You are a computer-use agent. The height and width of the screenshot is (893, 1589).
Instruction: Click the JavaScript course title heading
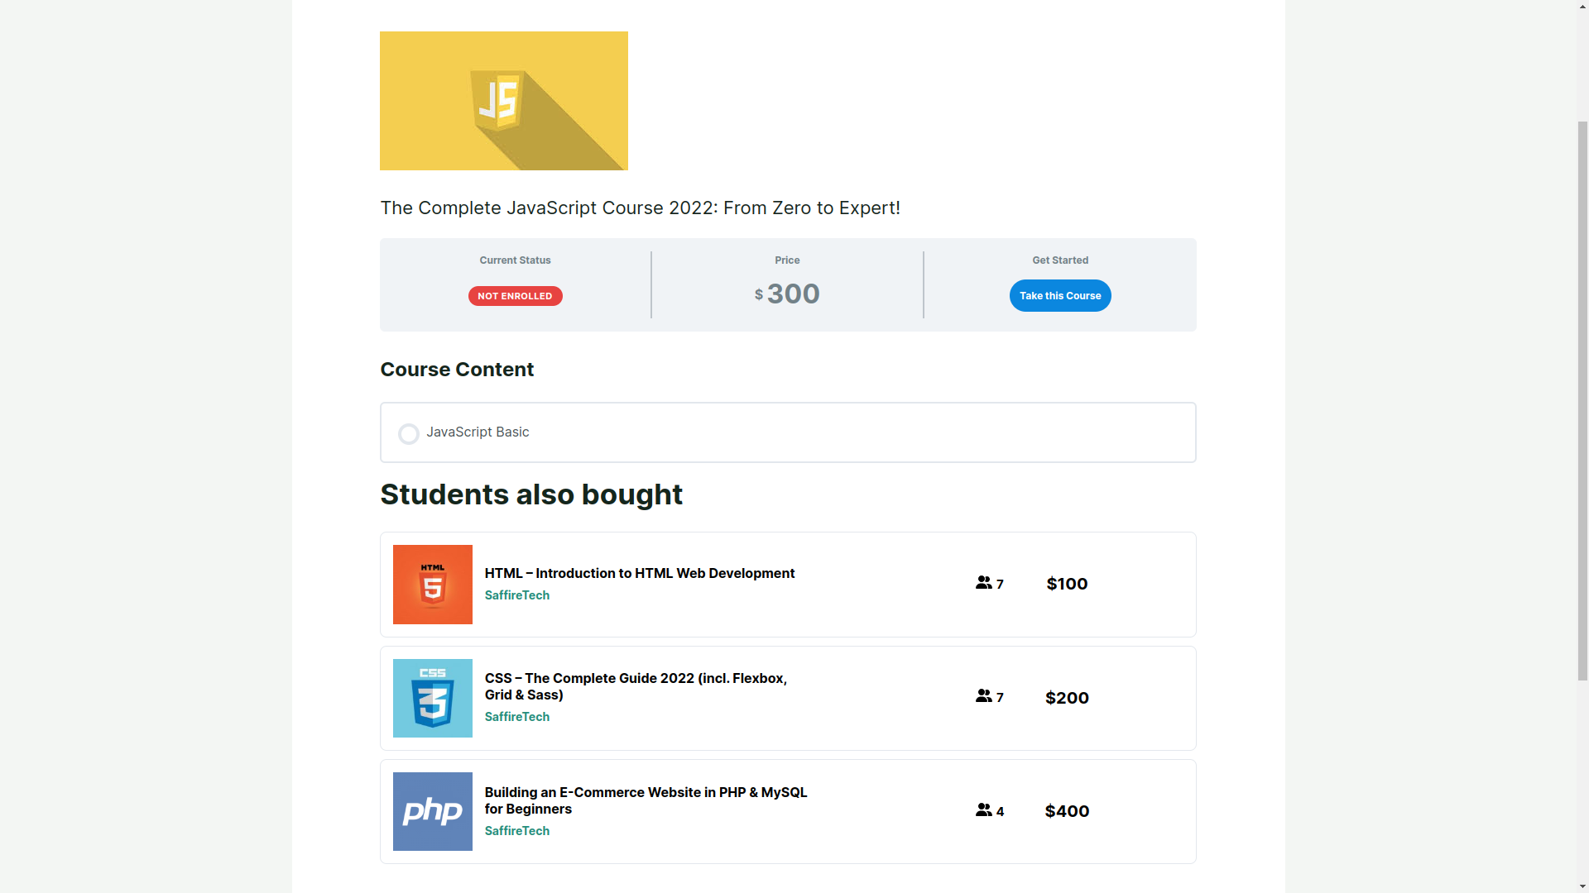[640, 208]
